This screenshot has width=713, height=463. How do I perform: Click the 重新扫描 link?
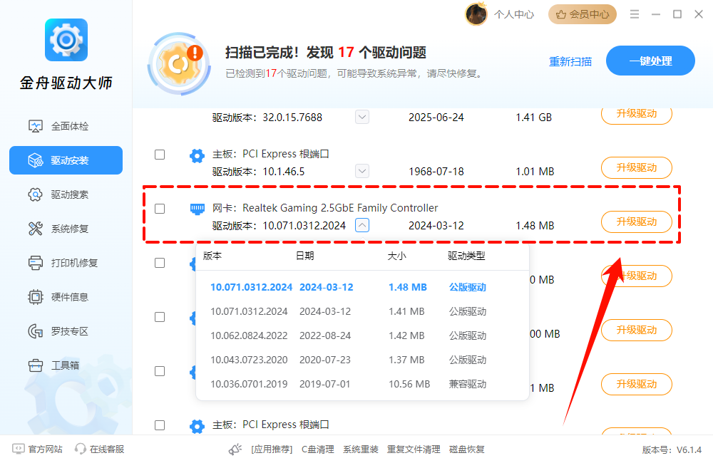point(570,61)
